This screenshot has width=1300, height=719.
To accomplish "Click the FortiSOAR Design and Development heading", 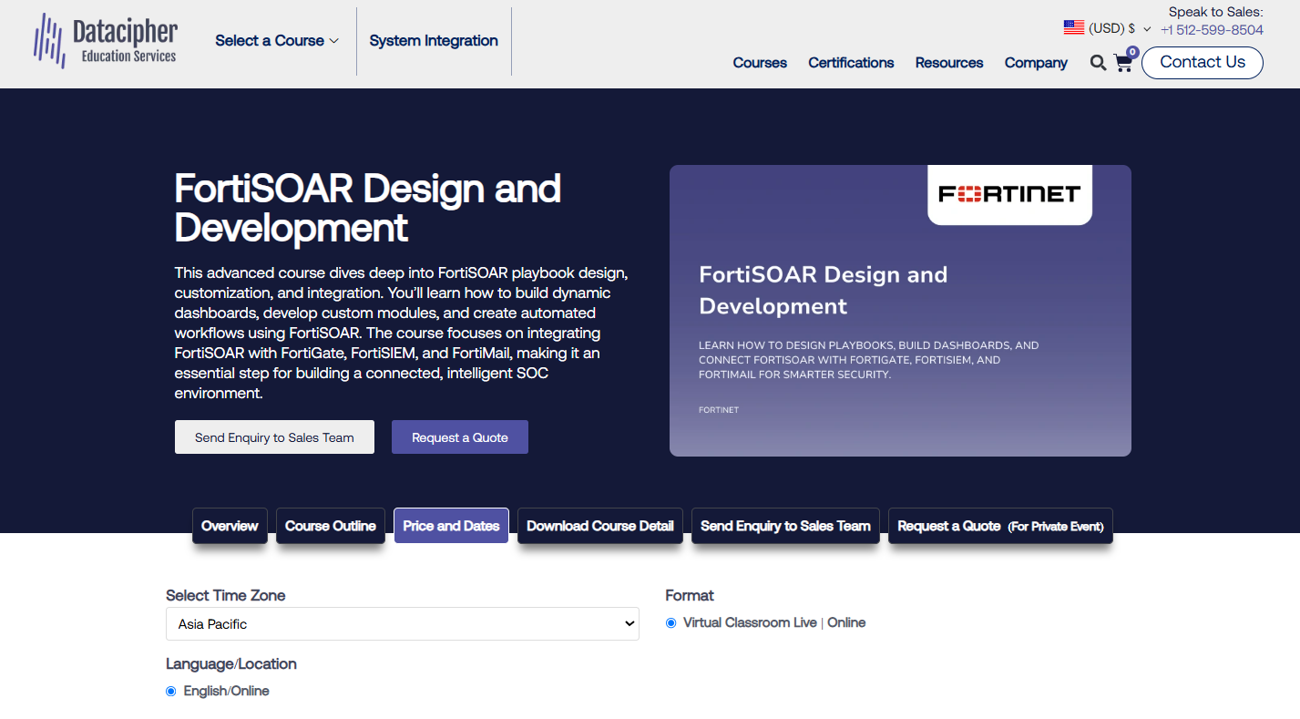I will coord(367,208).
